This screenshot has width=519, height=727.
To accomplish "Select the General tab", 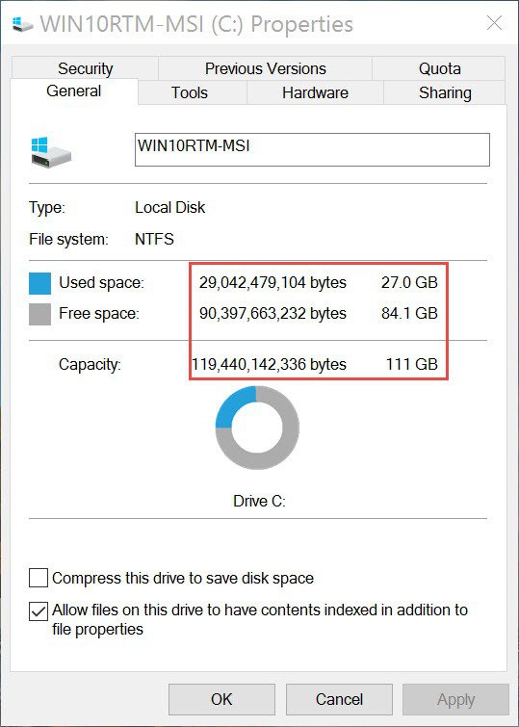I will [x=74, y=91].
